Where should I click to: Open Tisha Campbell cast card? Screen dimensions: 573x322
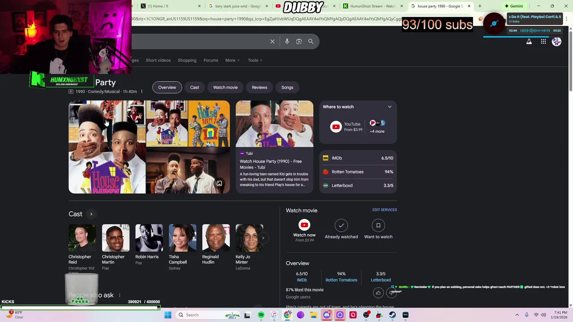pyautogui.click(x=183, y=247)
